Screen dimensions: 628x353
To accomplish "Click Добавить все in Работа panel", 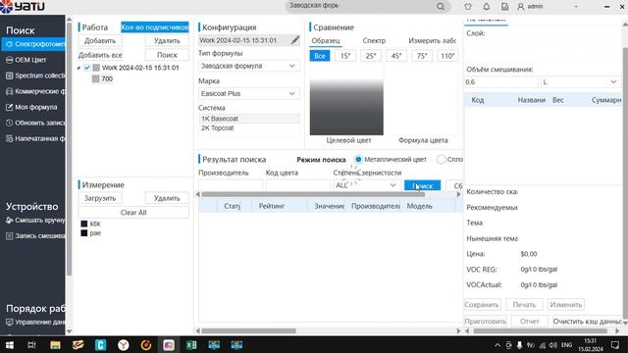I will pos(100,55).
